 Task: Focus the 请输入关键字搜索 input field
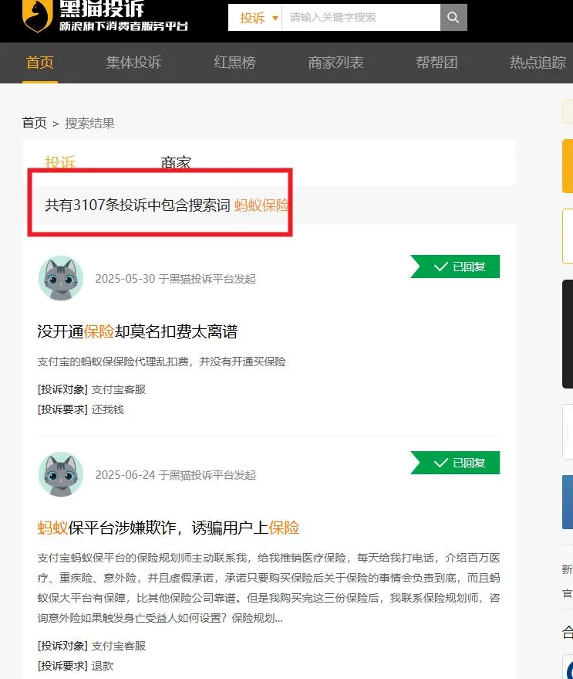coord(361,17)
